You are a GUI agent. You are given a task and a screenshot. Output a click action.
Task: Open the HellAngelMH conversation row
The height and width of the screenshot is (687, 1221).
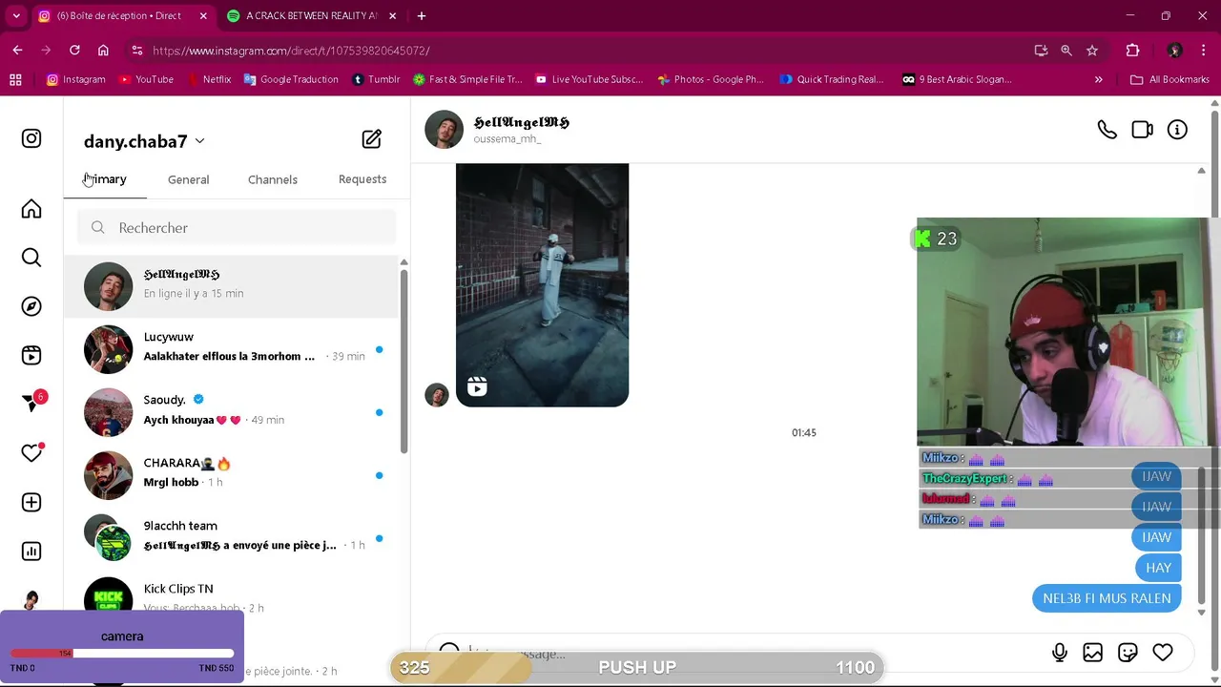pos(231,285)
